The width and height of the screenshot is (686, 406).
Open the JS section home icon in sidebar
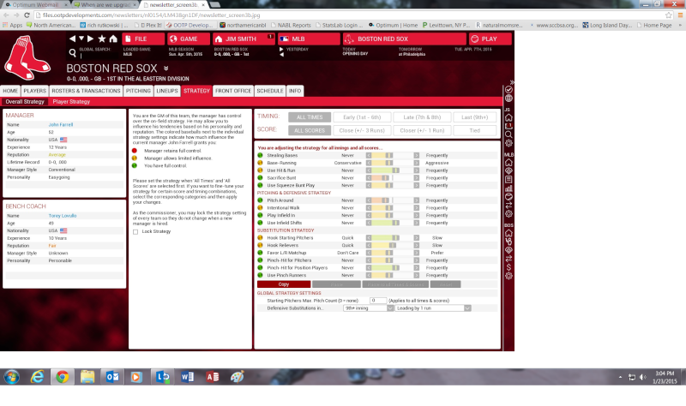click(x=508, y=117)
